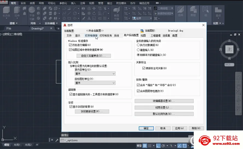243x149 pixels.
Task: Switch to the 显示 options tab
Action: (78, 36)
